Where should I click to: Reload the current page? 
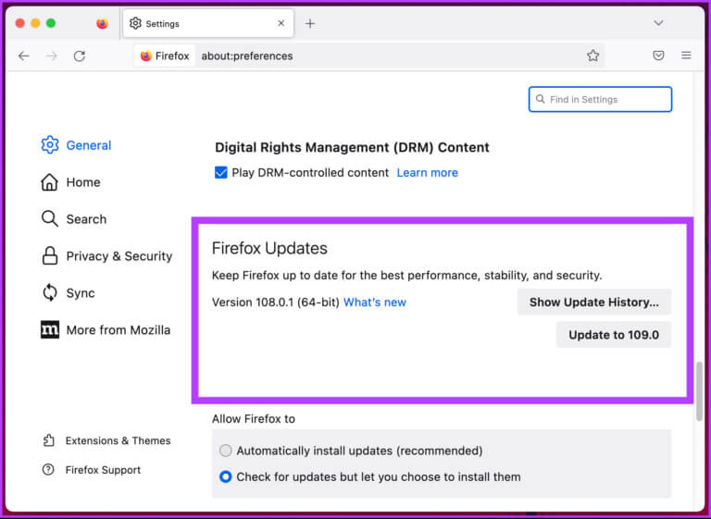pos(80,56)
